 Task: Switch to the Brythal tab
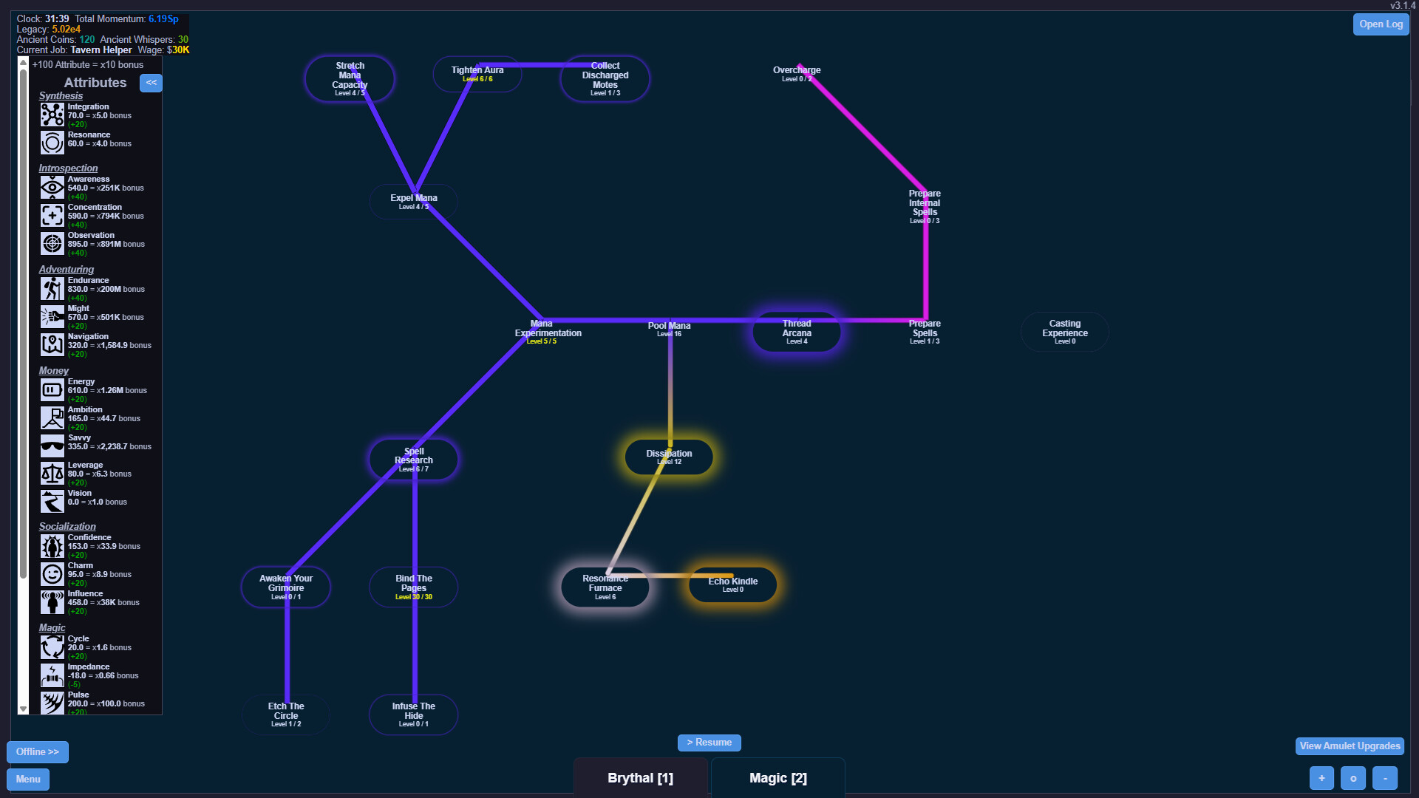[x=640, y=777]
